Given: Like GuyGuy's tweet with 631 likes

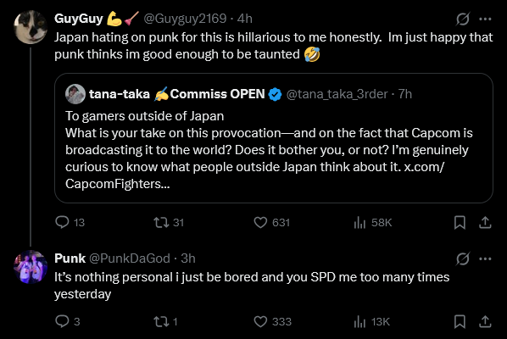Looking at the screenshot, I should click(260, 222).
